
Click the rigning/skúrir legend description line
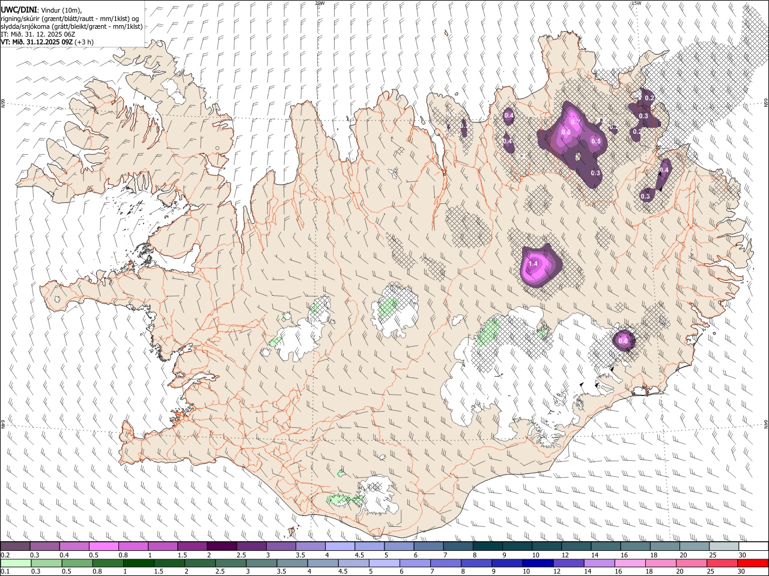(x=70, y=18)
